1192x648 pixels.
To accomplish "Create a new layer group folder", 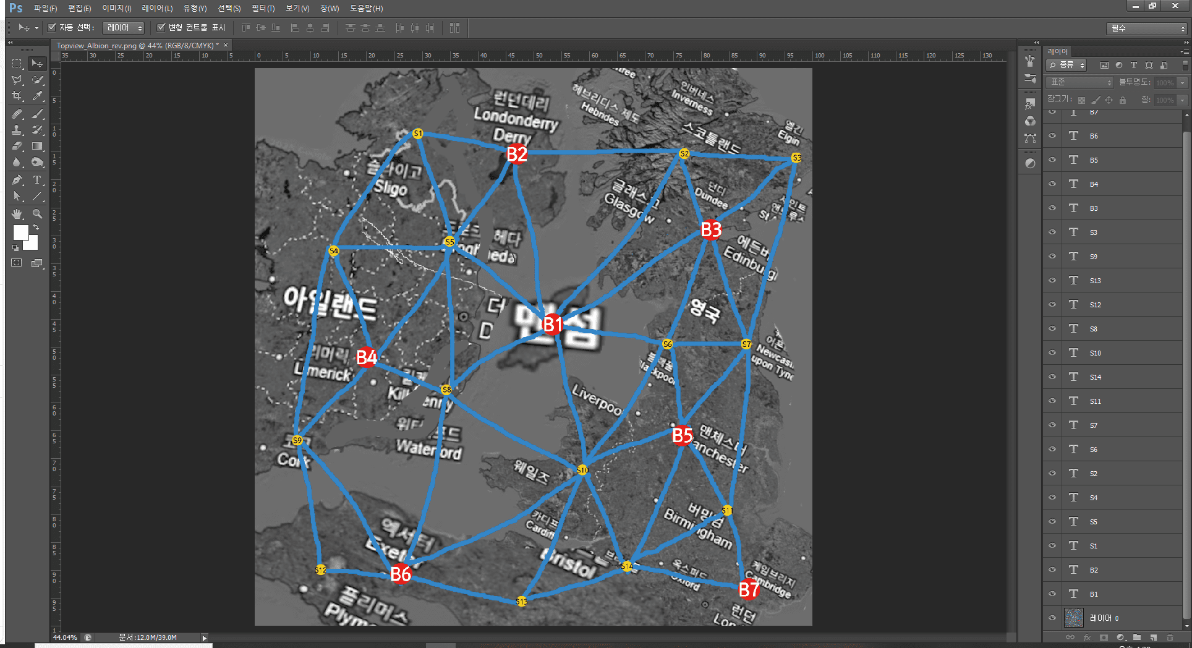I will coord(1137,637).
